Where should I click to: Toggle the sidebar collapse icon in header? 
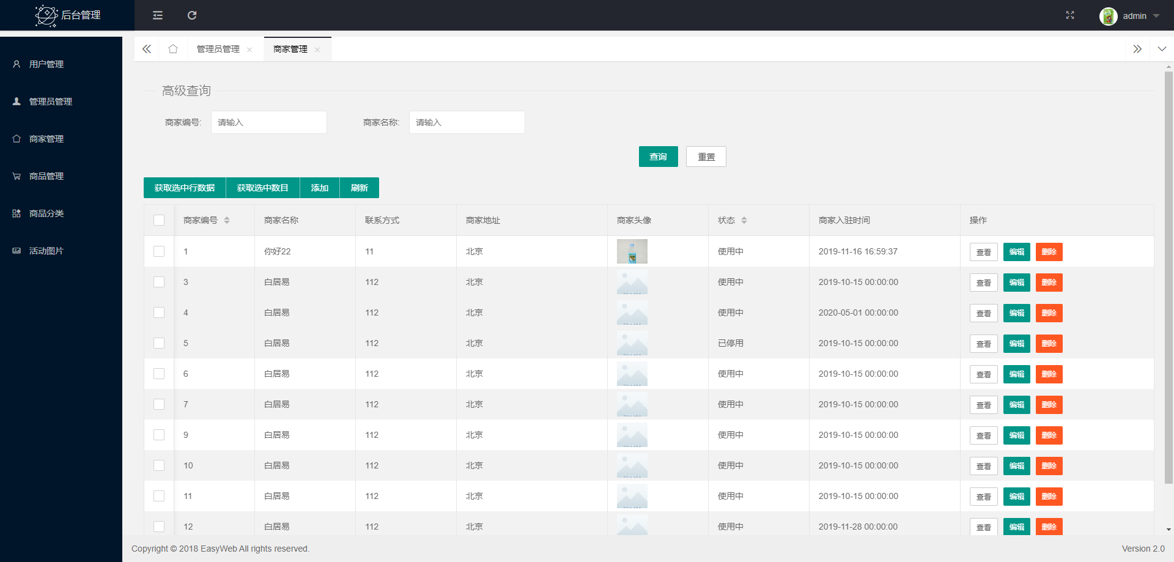(158, 15)
